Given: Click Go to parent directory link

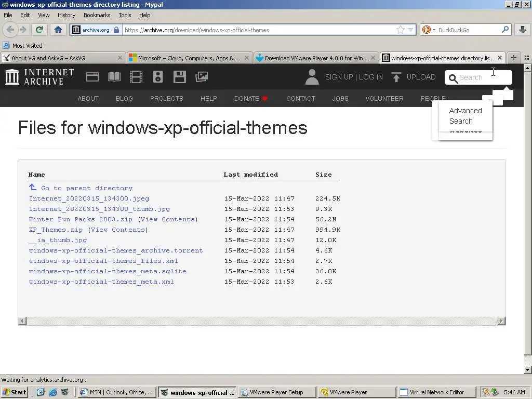Looking at the screenshot, I should 87,188.
